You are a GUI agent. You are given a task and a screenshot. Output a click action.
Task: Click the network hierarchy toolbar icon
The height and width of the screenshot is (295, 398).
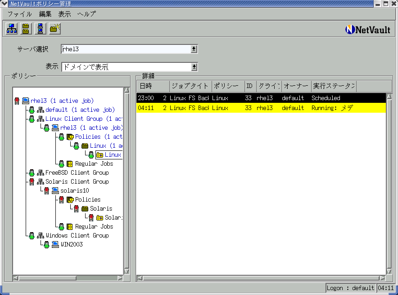[12, 29]
